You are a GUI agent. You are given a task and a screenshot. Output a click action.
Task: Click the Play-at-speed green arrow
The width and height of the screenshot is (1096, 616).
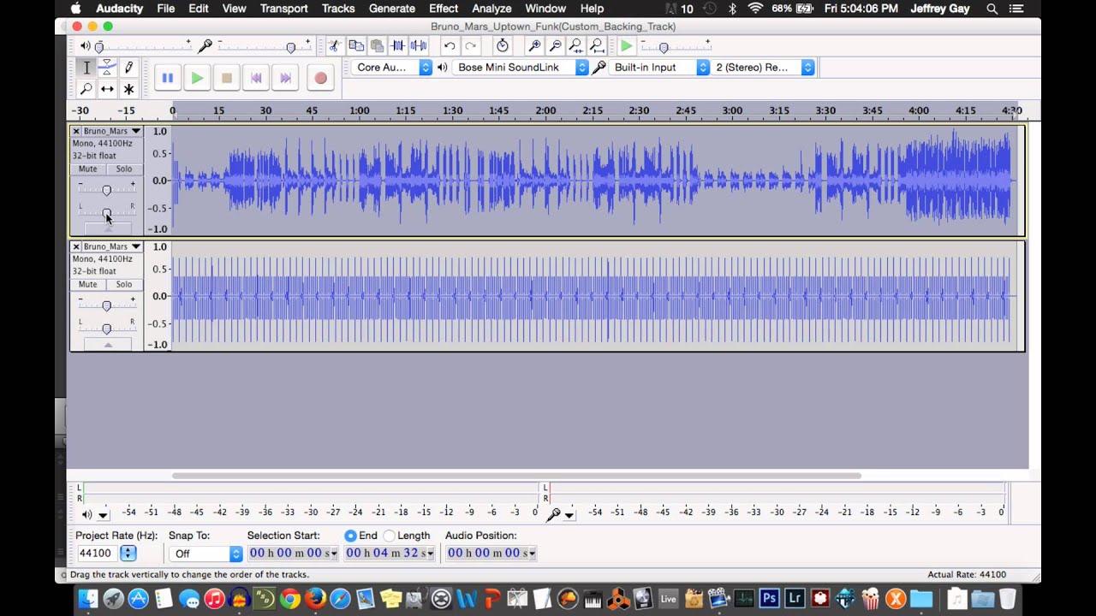coord(627,46)
